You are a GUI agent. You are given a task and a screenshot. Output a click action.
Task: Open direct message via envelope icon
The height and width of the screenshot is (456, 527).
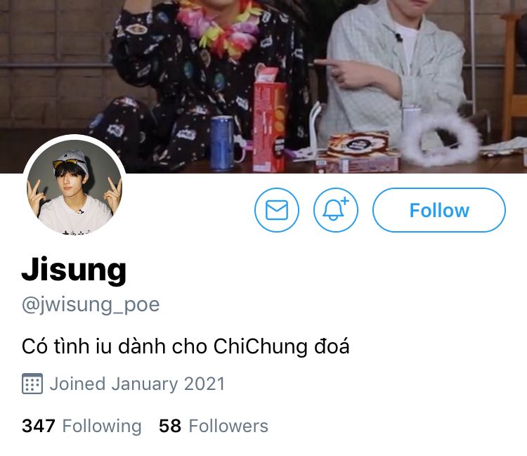276,209
